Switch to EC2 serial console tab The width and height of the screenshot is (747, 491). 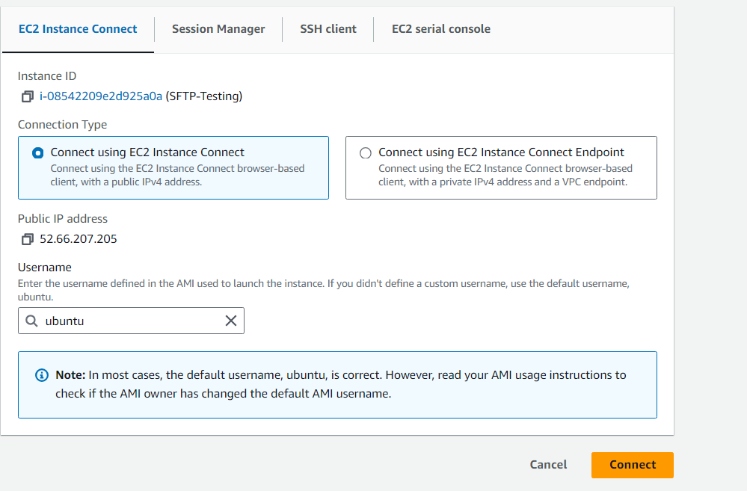440,29
